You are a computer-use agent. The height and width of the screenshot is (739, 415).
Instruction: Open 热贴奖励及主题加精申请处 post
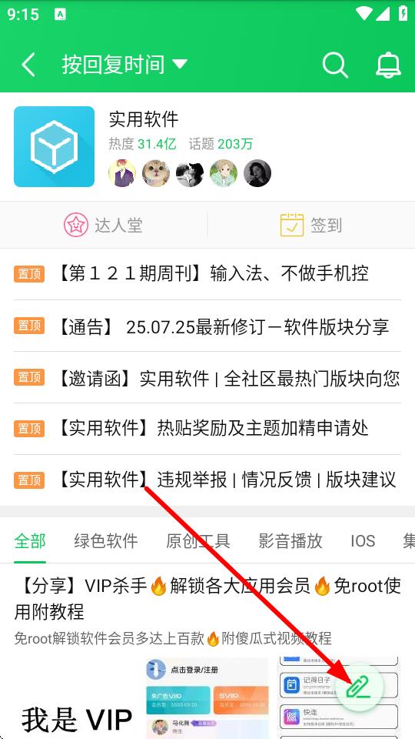coord(207,429)
